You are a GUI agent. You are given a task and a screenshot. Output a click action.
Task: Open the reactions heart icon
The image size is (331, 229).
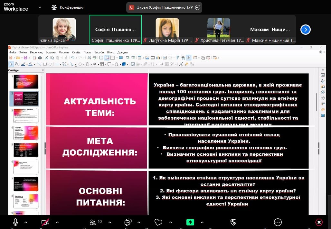coord(158,222)
